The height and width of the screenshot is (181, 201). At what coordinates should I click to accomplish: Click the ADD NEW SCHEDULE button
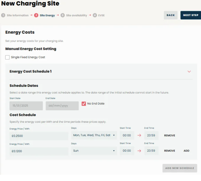click(x=180, y=168)
